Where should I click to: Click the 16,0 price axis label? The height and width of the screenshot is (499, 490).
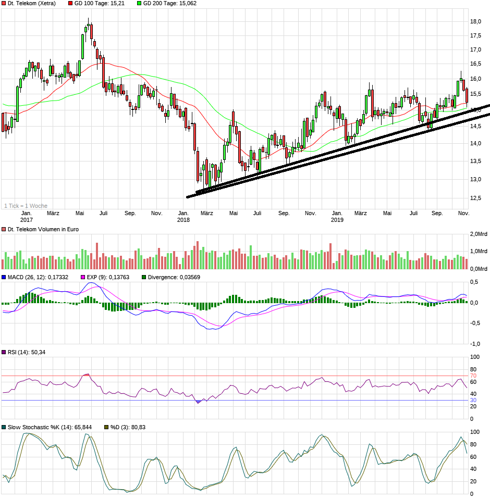[475, 79]
